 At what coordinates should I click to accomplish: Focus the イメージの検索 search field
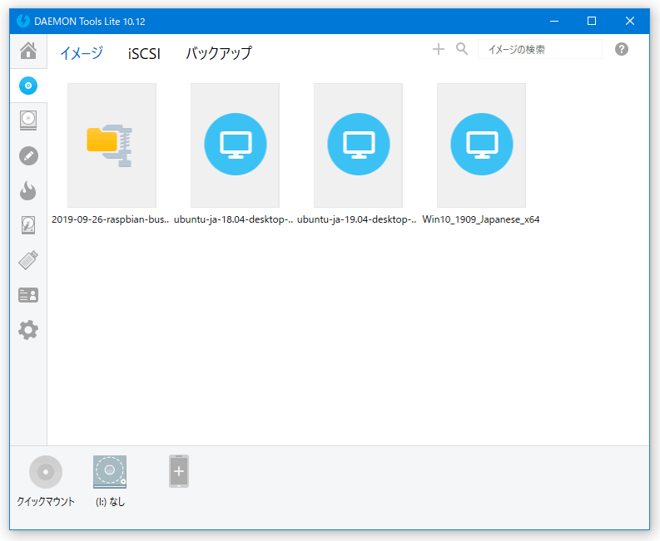point(539,49)
